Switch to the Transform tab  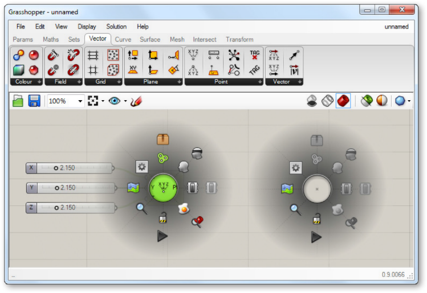239,39
